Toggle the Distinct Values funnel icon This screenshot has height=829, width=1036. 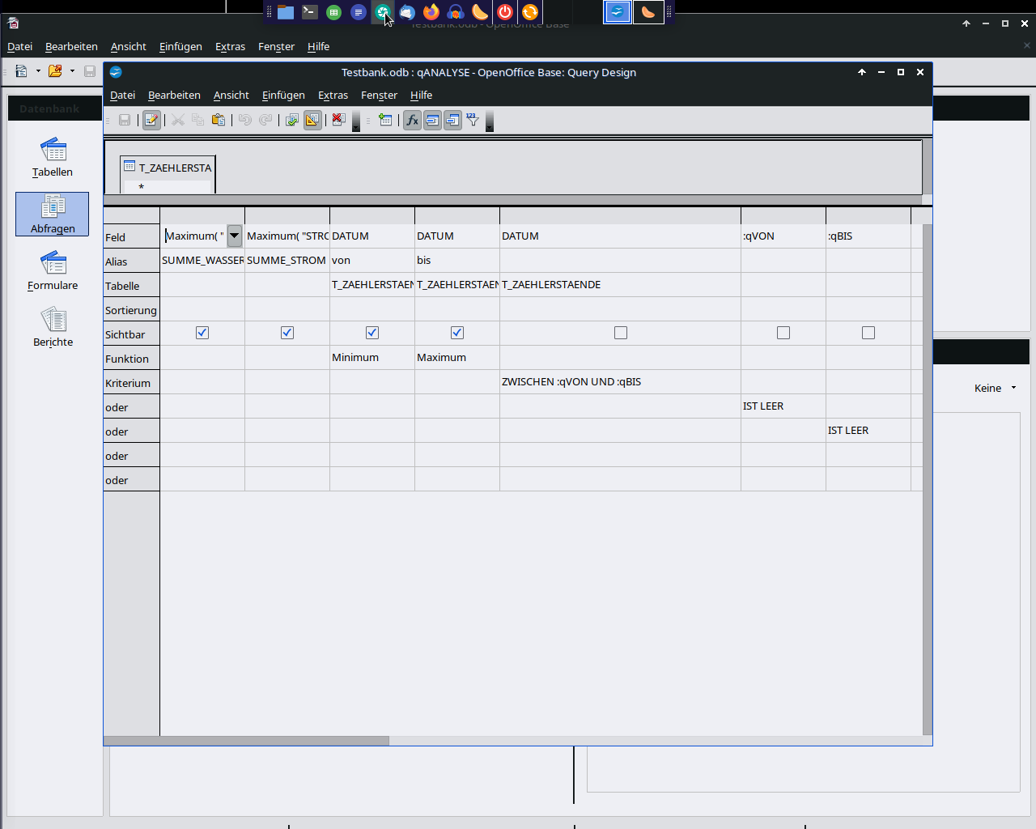[473, 121]
